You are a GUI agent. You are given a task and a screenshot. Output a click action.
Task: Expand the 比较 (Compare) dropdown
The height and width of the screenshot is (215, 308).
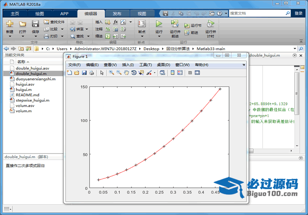click(x=62, y=29)
